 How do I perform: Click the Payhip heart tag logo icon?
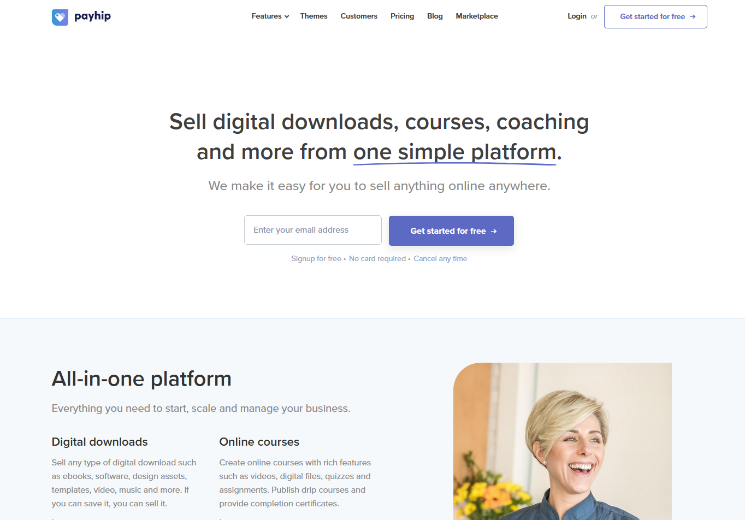tap(60, 17)
